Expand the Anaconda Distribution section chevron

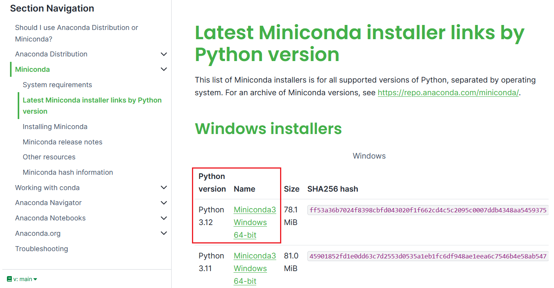click(164, 54)
